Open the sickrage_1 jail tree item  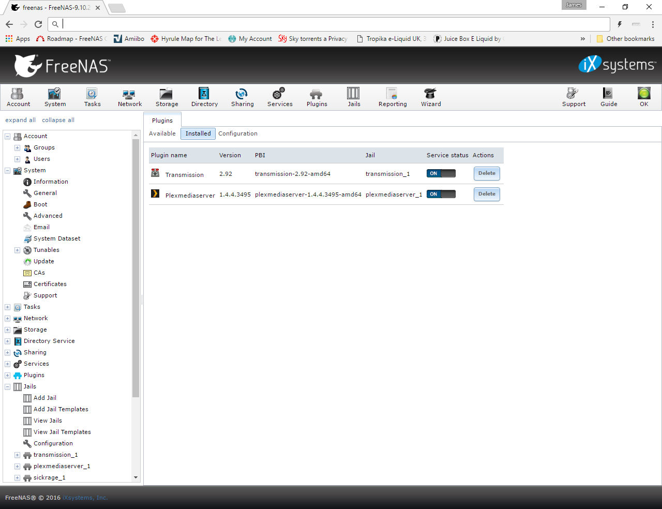pos(49,477)
